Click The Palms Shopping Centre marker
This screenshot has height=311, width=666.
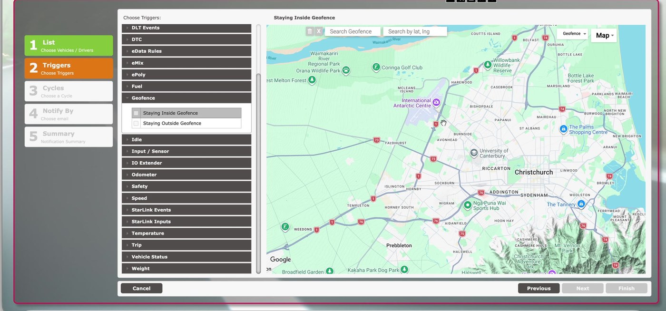pyautogui.click(x=563, y=129)
